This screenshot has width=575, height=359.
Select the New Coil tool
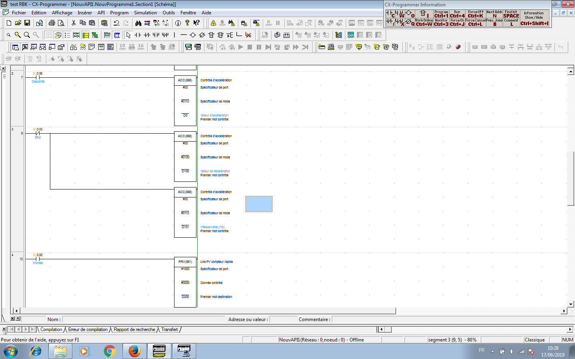coord(193,35)
